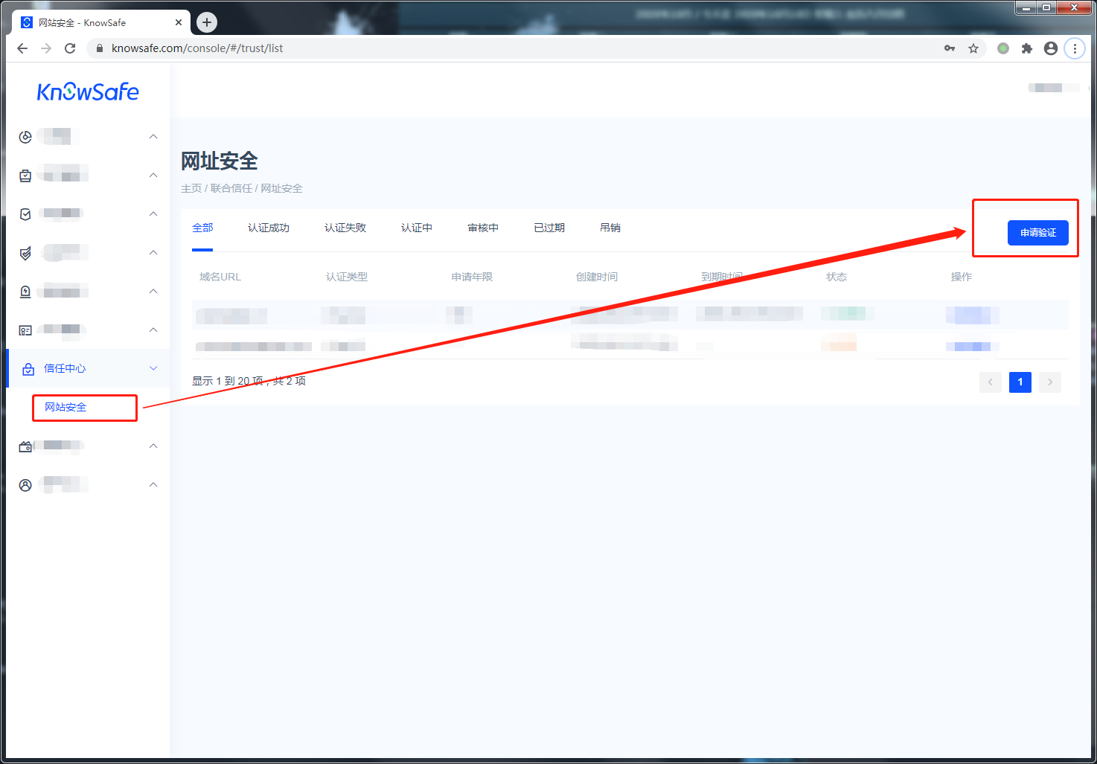Go to next page of results
This screenshot has width=1097, height=764.
[x=1050, y=382]
